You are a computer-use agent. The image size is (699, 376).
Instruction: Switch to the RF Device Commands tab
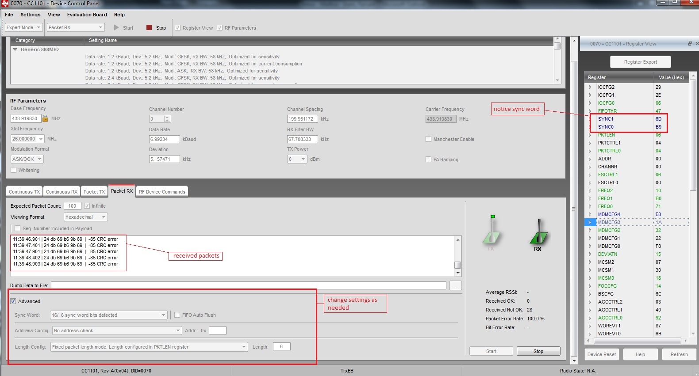[162, 192]
